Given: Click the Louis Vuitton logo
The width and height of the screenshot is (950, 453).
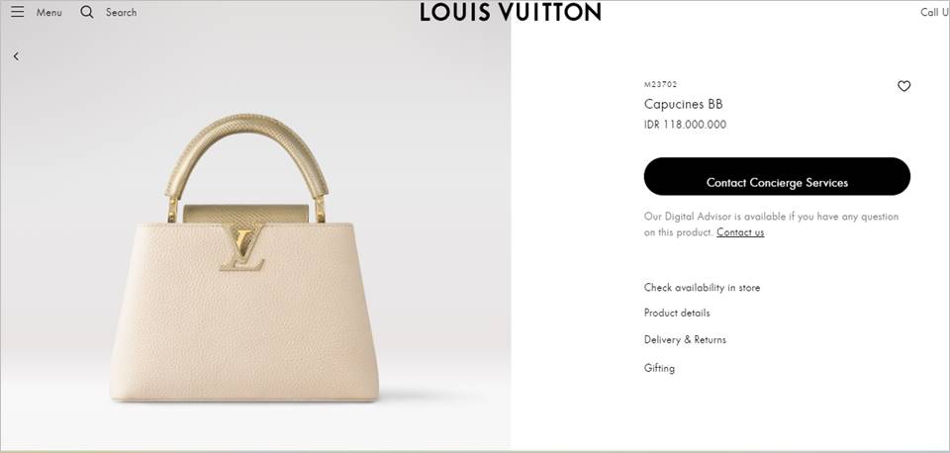Looking at the screenshot, I should (511, 12).
